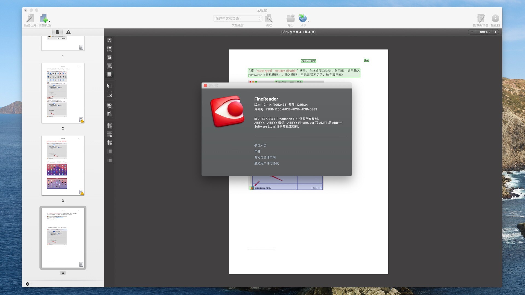Close the FineReader About dialog
The width and height of the screenshot is (525, 295).
[205, 85]
